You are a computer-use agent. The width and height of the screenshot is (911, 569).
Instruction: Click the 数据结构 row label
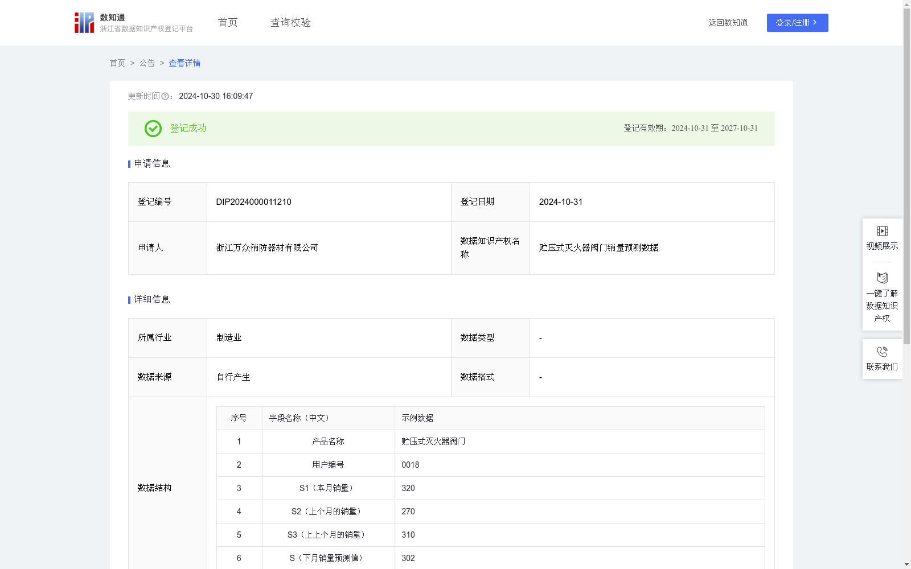[154, 488]
